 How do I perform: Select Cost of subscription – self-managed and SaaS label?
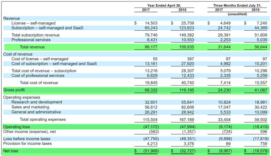tap(54, 64)
